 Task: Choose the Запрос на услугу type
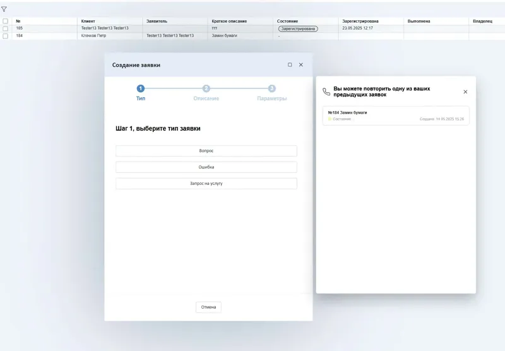[206, 184]
